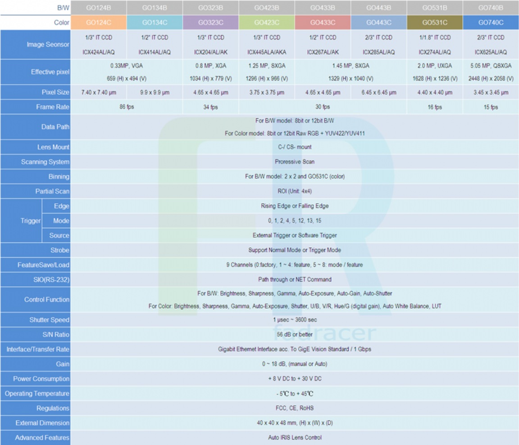This screenshot has width=519, height=445.
Task: Select the teal GO134C model cell
Action: click(155, 22)
